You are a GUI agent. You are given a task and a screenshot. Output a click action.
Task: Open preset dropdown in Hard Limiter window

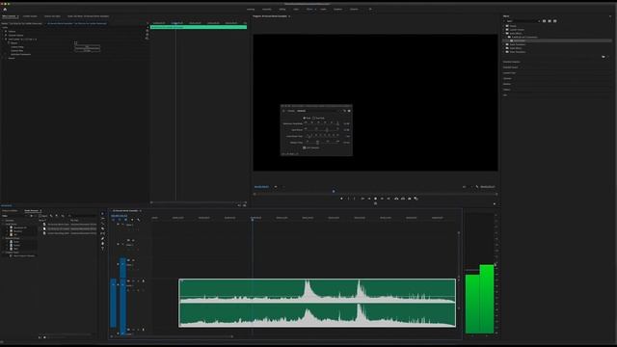(319, 111)
